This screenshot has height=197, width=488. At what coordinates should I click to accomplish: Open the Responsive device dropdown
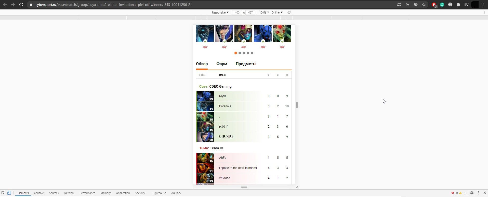(220, 12)
